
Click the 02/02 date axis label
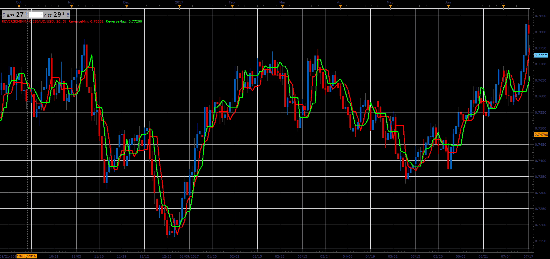[234, 256]
